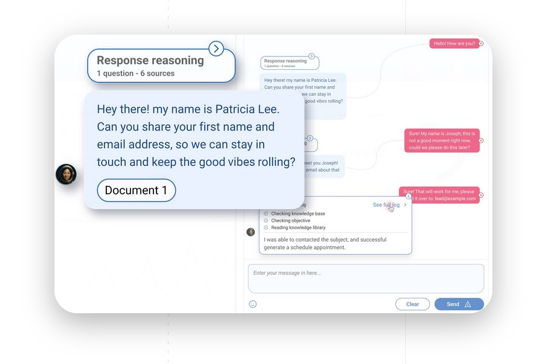
Task: Select the small Hey there message in chat
Action: click(x=303, y=96)
